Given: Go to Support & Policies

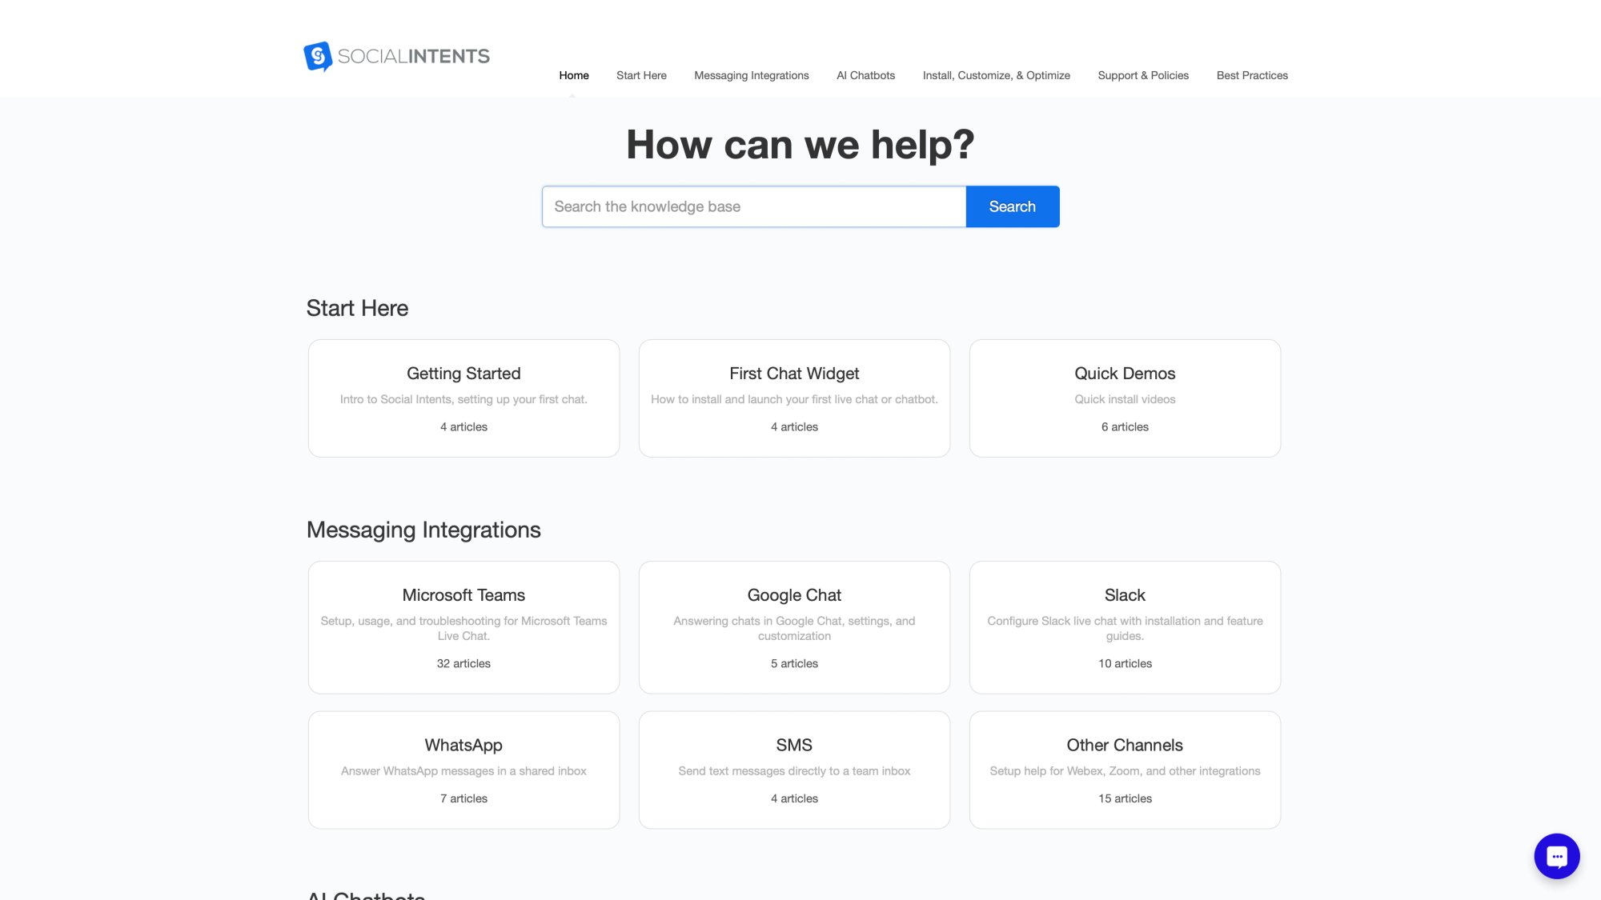Looking at the screenshot, I should 1143,75.
